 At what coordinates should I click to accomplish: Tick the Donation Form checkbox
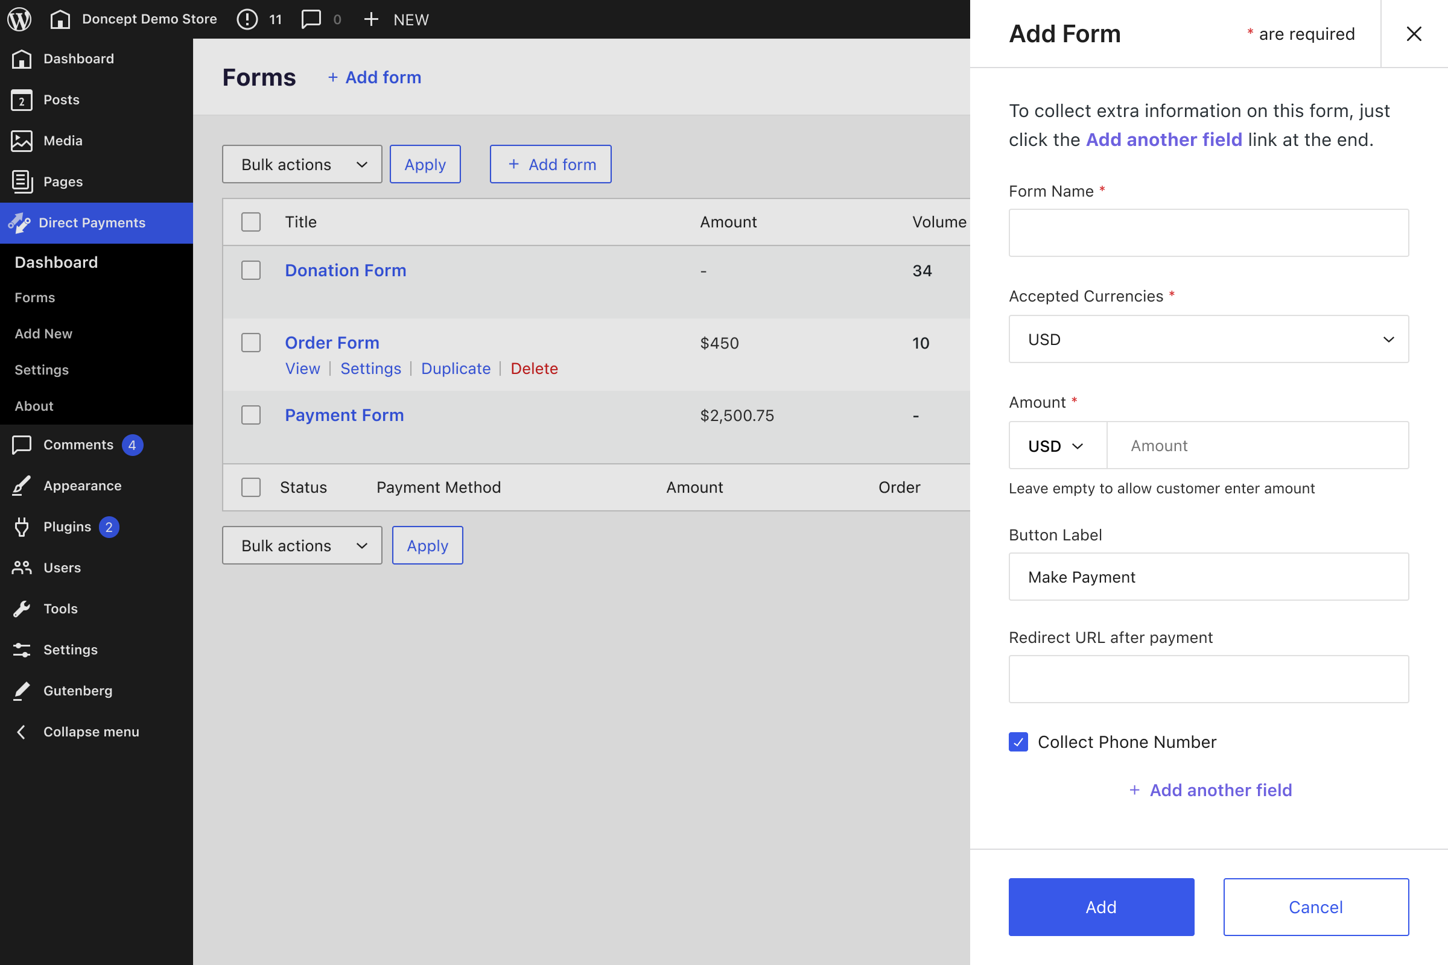(250, 270)
